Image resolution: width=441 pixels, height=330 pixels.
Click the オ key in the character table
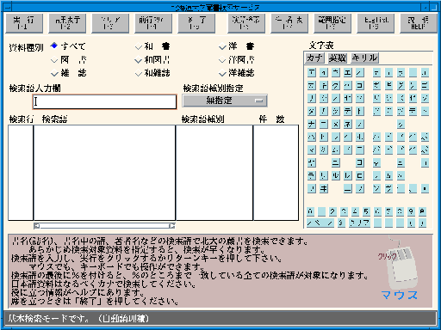click(x=360, y=72)
